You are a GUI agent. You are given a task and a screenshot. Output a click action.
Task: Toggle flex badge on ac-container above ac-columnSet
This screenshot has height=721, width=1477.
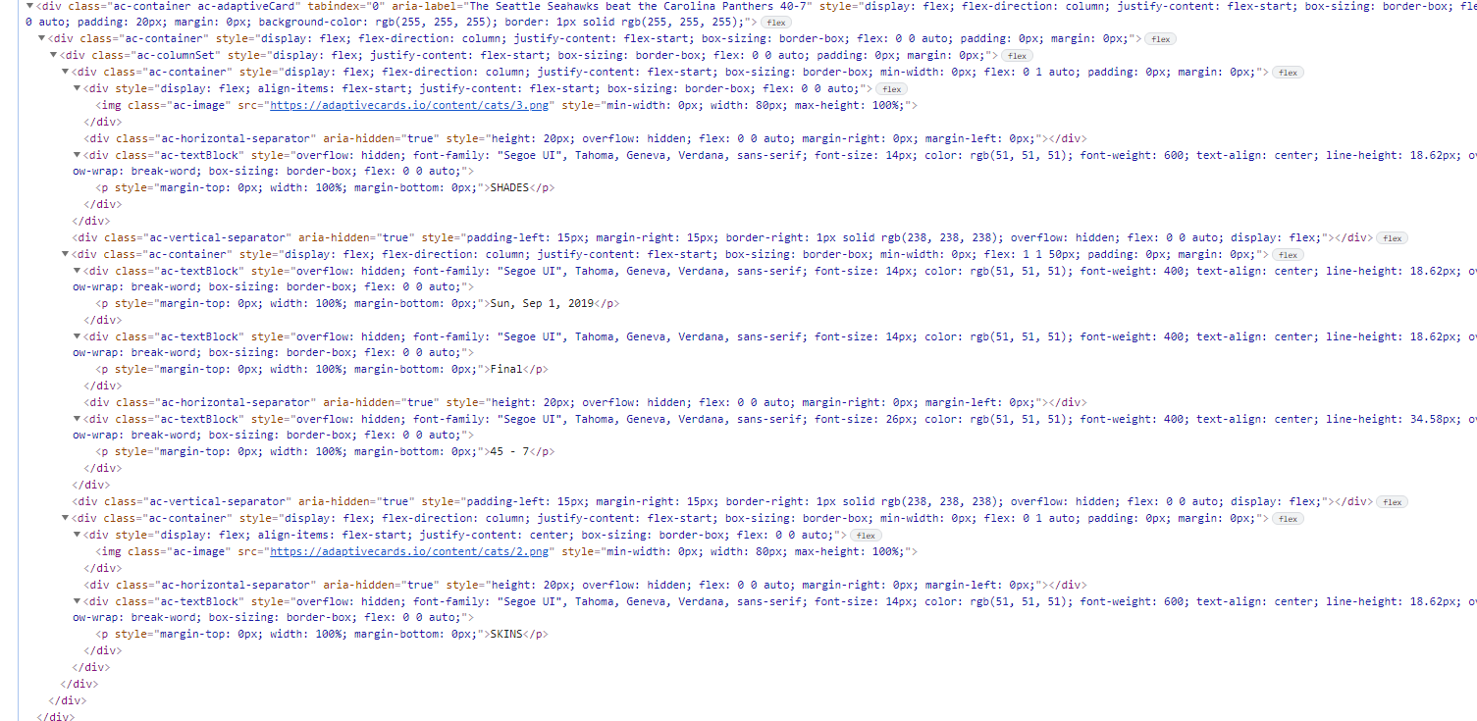pos(1161,39)
